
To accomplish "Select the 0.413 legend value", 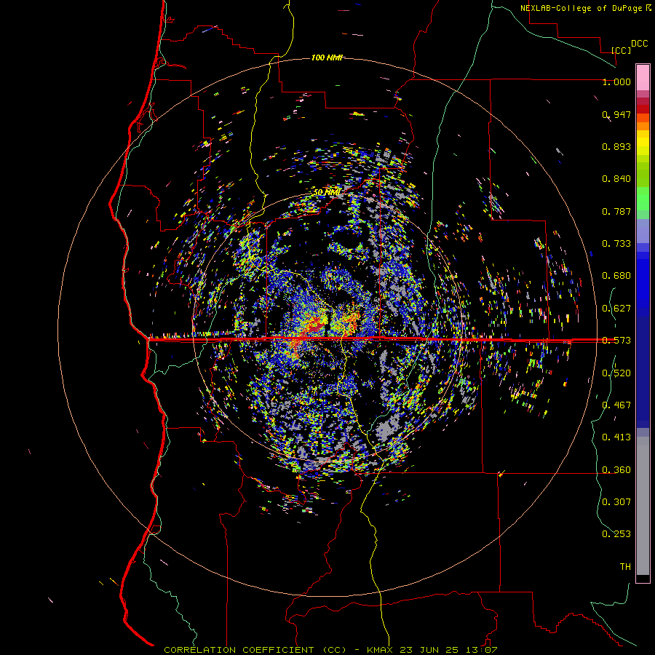I will (616, 437).
